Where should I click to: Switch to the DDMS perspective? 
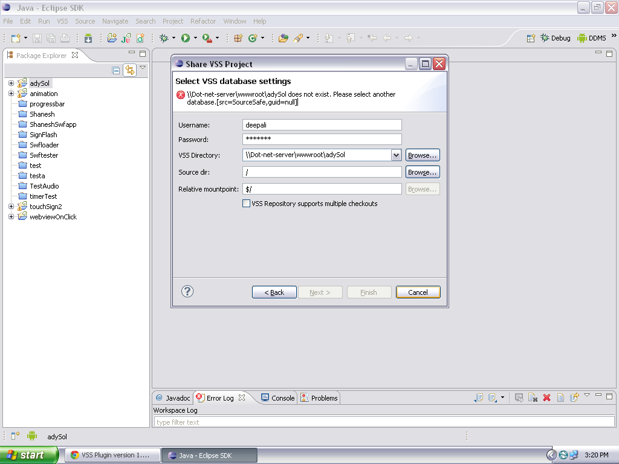[x=592, y=38]
